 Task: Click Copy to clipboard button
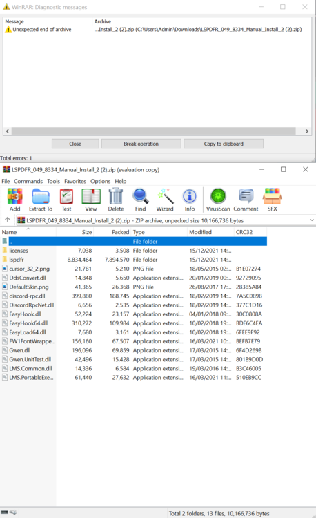(224, 144)
